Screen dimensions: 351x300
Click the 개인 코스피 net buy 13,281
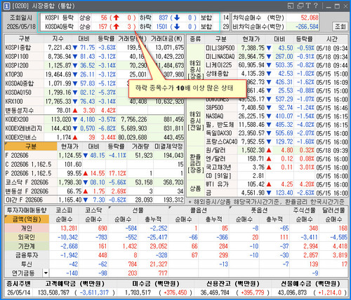69,228
